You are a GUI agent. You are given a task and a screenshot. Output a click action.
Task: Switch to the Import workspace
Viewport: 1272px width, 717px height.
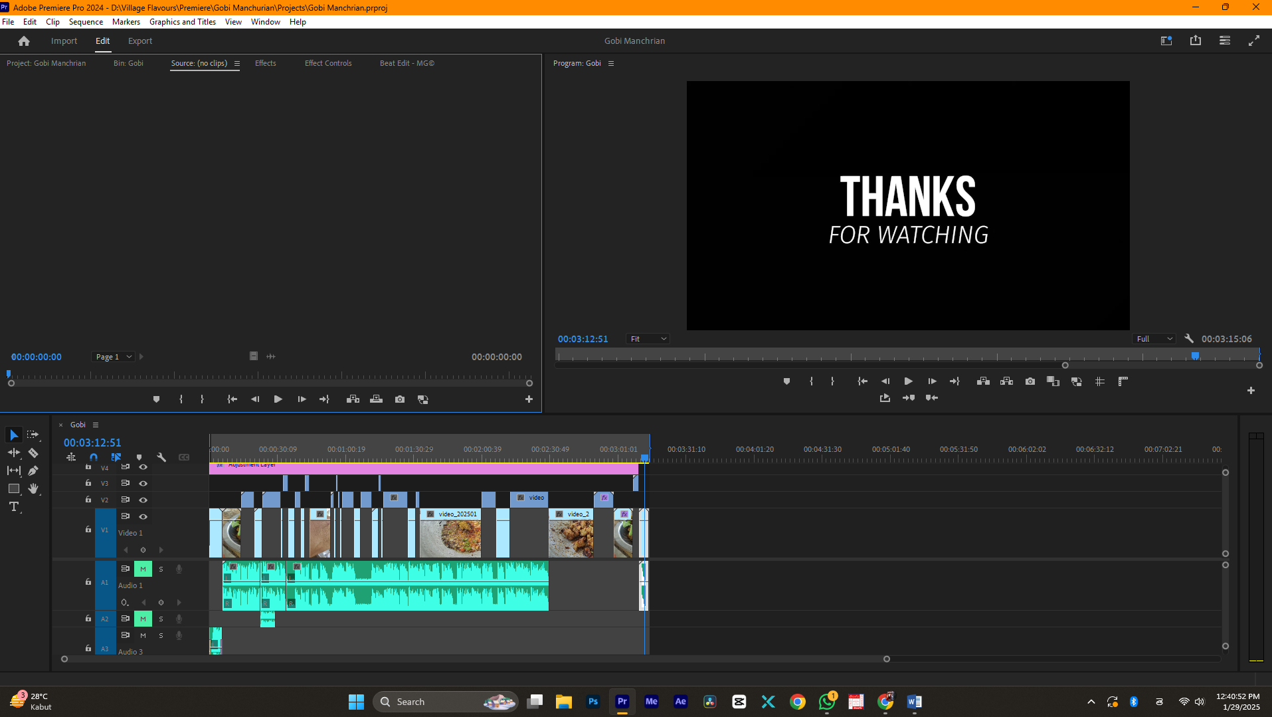(64, 41)
